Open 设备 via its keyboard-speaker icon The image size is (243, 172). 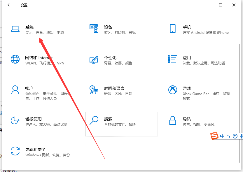pos(94,29)
